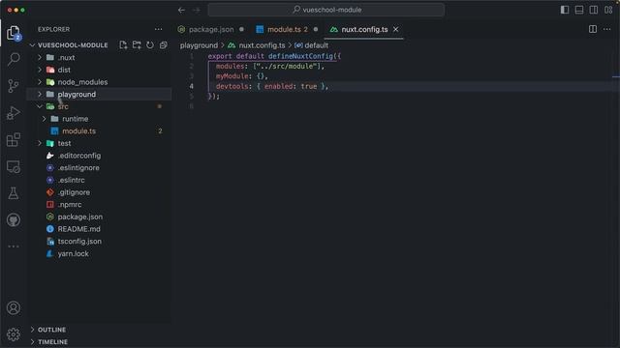620x348 pixels.
Task: Go back in navigation history
Action: tap(181, 10)
